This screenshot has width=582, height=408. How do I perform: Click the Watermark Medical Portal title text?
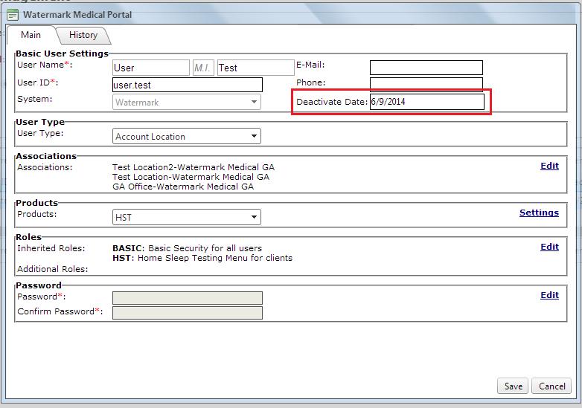tap(77, 15)
